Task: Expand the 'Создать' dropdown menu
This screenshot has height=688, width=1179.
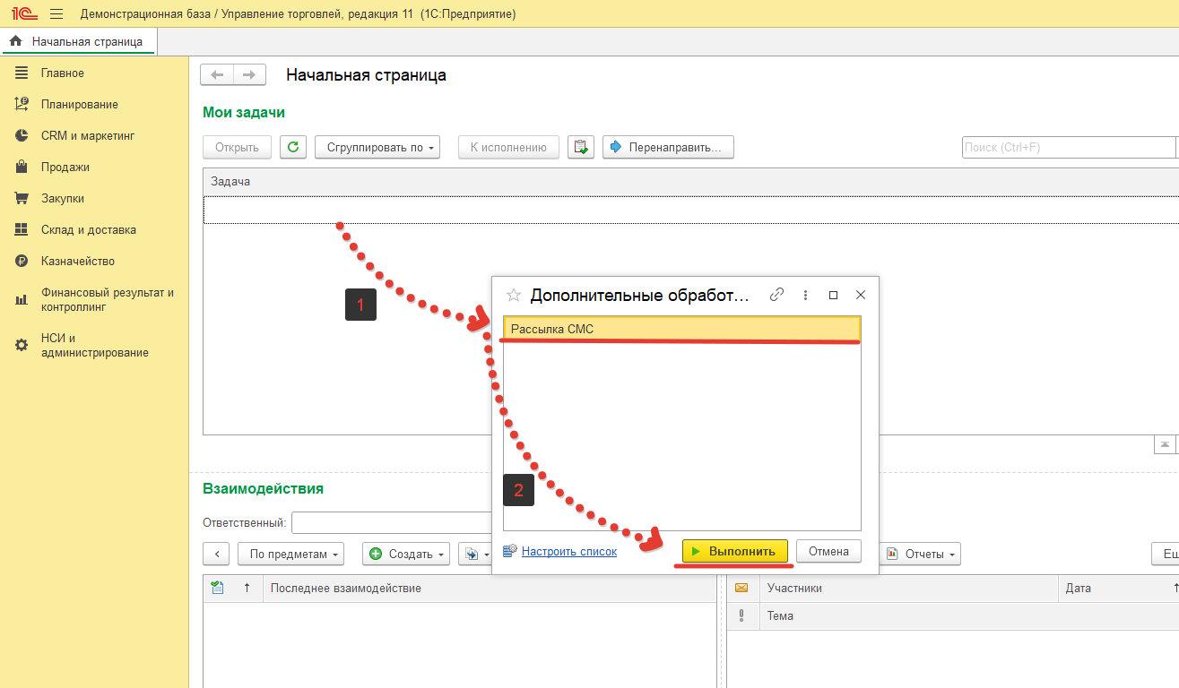Action: (x=409, y=554)
